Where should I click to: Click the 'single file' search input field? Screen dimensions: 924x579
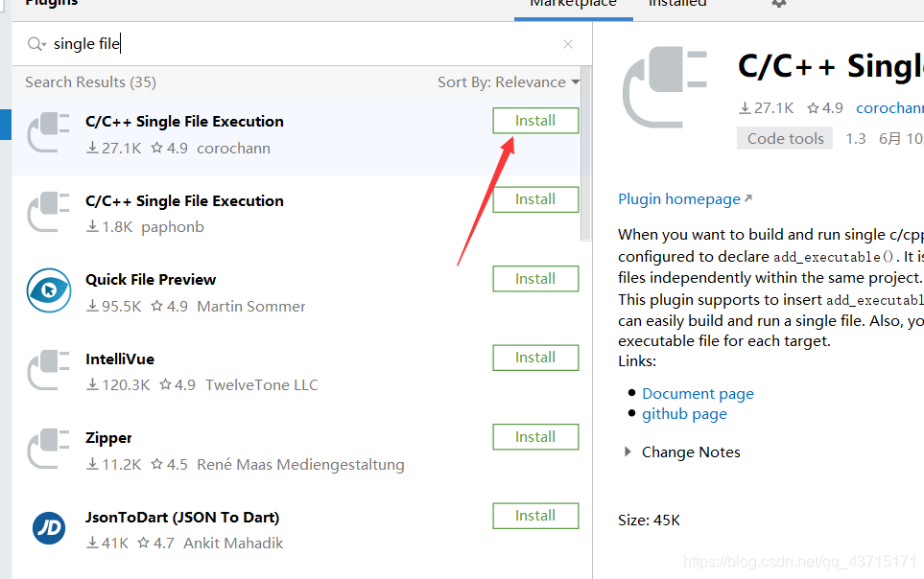pyautogui.click(x=288, y=44)
